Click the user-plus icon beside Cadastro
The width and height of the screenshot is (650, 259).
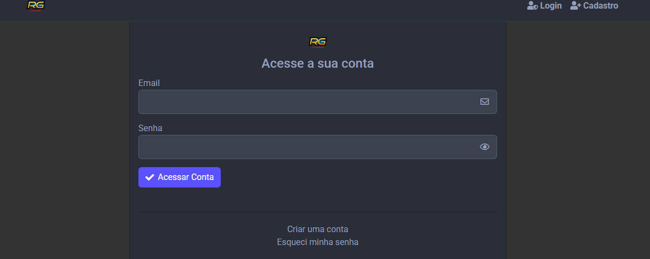pos(575,6)
